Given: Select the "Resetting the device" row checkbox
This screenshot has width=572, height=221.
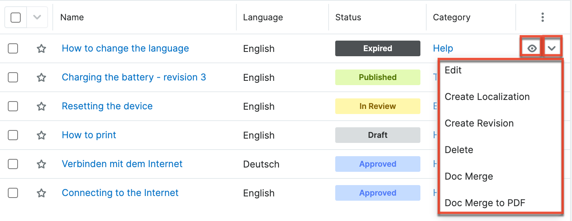Looking at the screenshot, I should pyautogui.click(x=13, y=107).
